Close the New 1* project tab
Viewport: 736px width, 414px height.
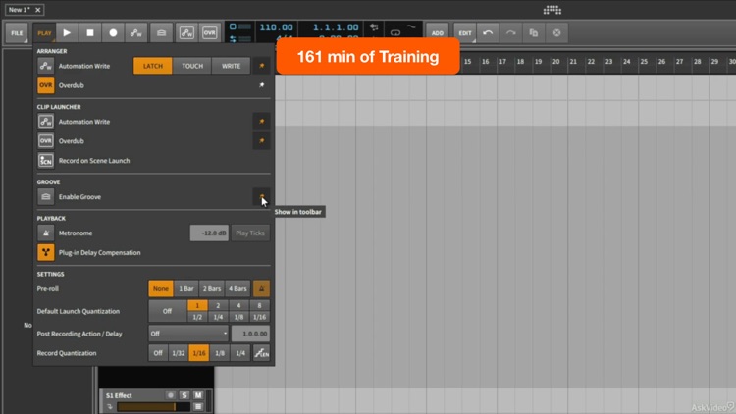click(38, 10)
